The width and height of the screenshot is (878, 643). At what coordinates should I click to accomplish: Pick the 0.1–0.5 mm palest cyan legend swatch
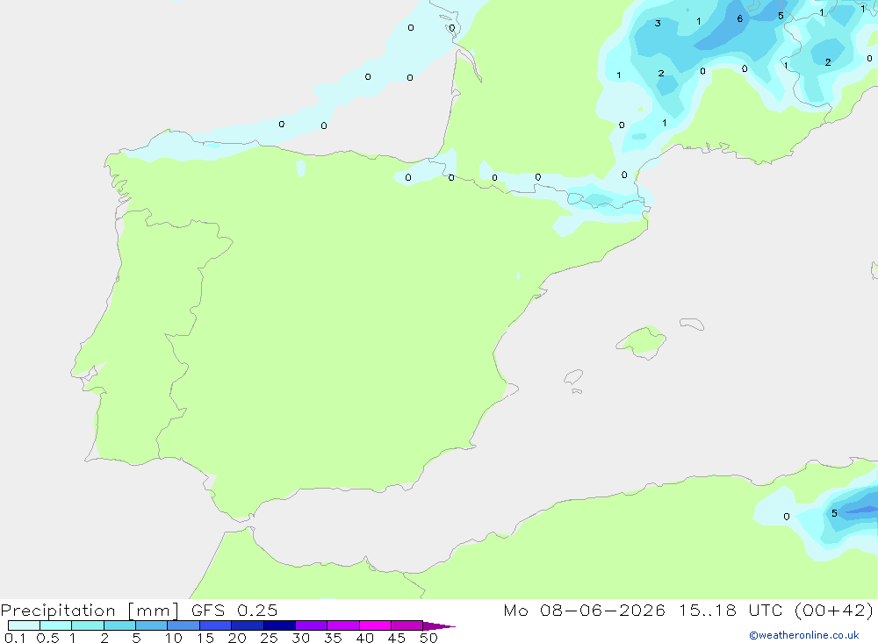[24, 625]
